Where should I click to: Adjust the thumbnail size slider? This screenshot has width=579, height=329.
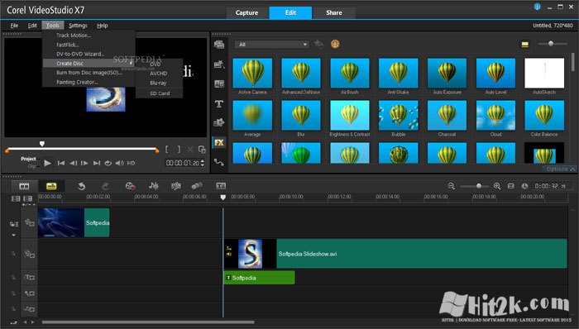pos(551,44)
